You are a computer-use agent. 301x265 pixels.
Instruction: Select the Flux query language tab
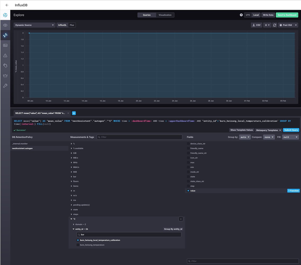pos(72,25)
